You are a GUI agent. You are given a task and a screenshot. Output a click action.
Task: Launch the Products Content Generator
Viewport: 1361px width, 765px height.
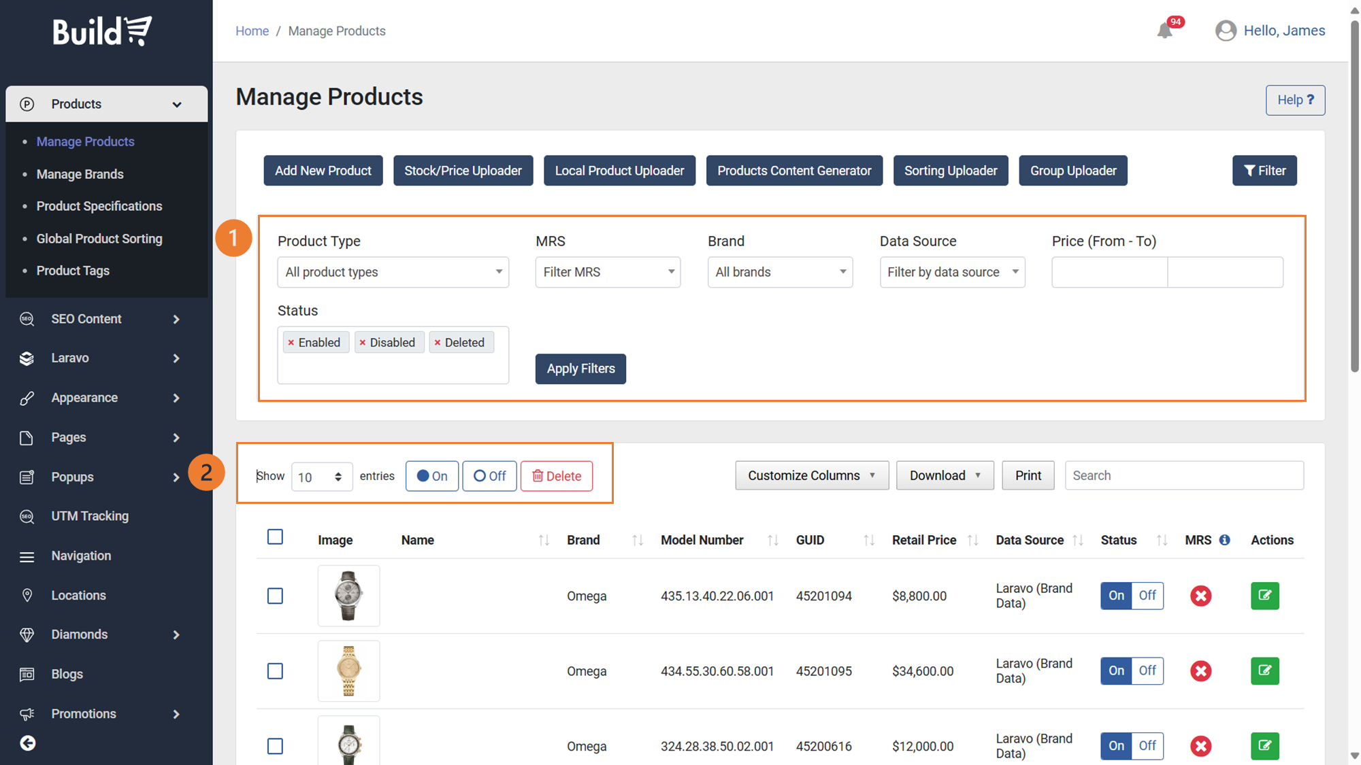794,171
